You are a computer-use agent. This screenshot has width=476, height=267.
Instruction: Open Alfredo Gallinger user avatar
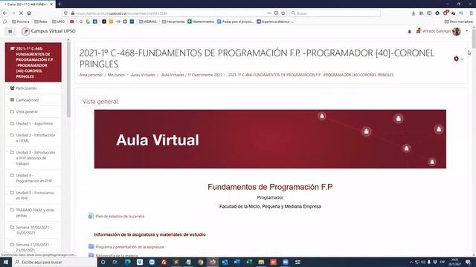tap(456, 31)
